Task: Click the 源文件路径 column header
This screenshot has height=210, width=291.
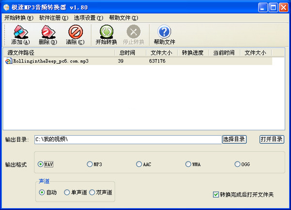Action: (59, 53)
